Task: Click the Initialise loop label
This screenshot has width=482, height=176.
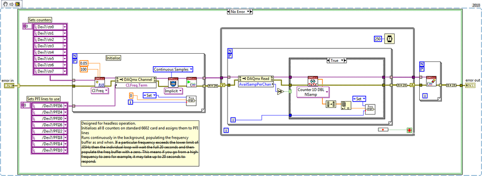Action: (x=113, y=58)
